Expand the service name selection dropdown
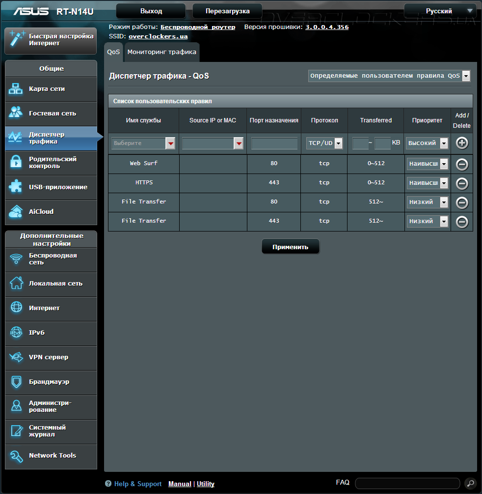 coord(143,144)
